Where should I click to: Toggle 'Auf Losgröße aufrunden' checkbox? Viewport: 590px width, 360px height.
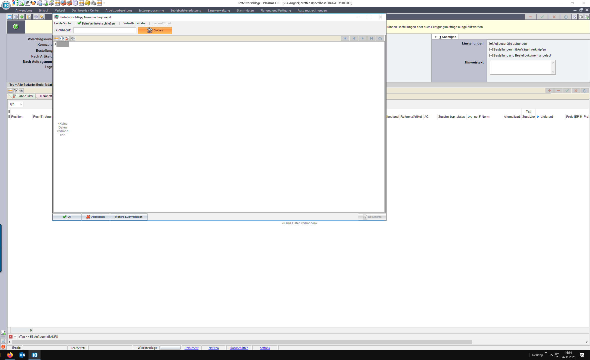(491, 44)
